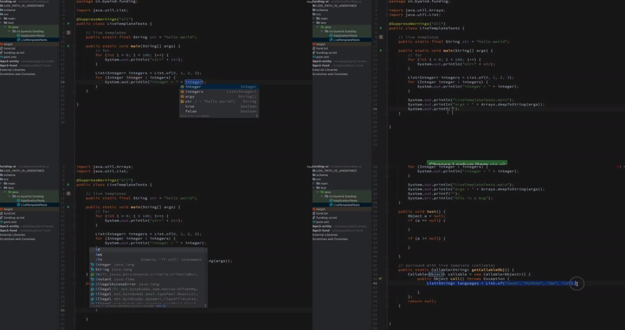Pick the 'integer' Integer completion suggestion
The image size is (625, 330).
click(x=219, y=87)
